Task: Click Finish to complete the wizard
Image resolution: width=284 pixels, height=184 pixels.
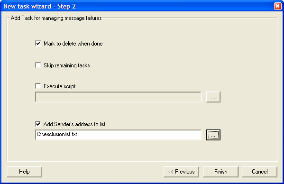Action: [220, 172]
